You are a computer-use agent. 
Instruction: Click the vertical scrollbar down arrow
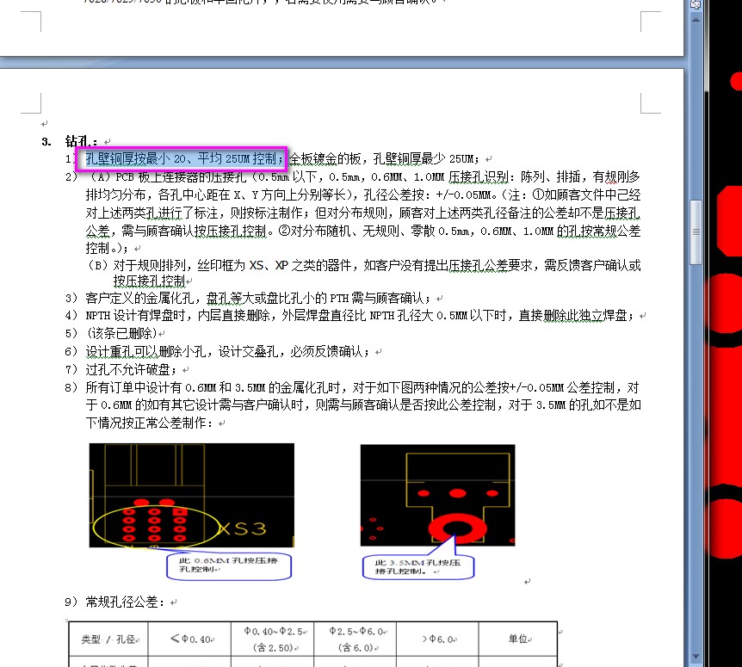[x=696, y=656]
